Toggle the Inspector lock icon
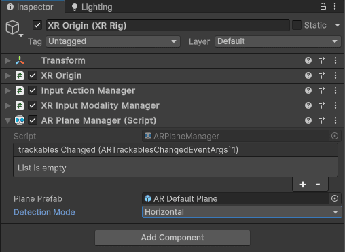Screen dimensions: 345x252 click(x=323, y=6)
